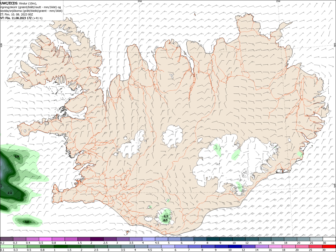This screenshot has width=336, height=252.
Task: Select lower legend swatch labeled 25
Action: coord(315,246)
